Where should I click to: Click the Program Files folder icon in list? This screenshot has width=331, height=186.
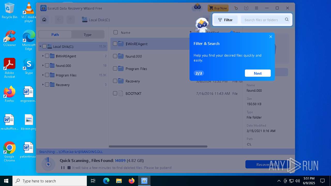click(121, 68)
